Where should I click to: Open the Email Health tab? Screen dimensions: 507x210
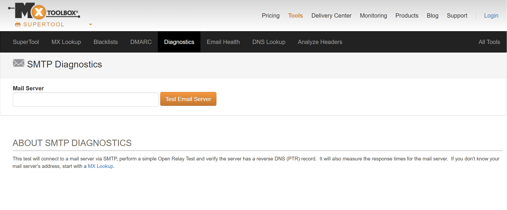(x=223, y=42)
